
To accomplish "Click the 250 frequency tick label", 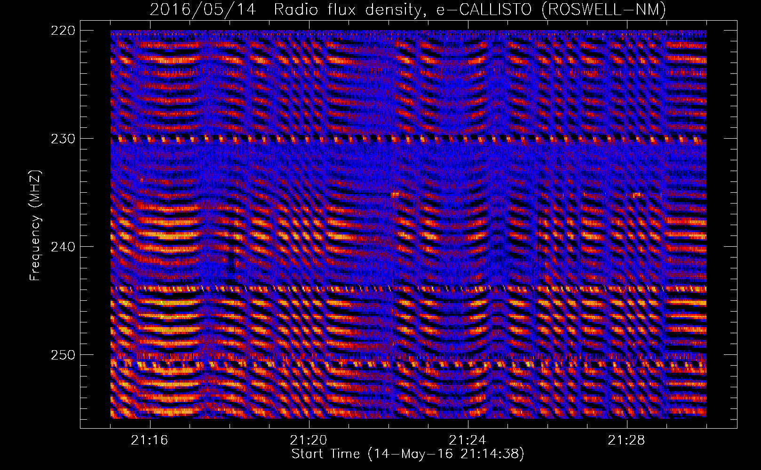I will tap(63, 355).
